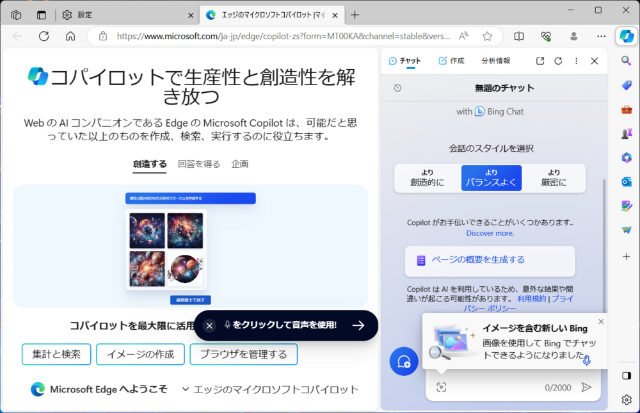Open the split screen icon
Screen dimensions: 640x413
[519, 36]
